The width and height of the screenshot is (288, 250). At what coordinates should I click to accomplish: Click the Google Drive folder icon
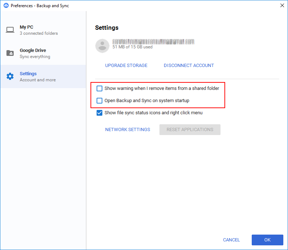10,53
